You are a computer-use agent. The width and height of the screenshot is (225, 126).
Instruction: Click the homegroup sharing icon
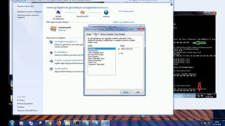(x=51, y=61)
